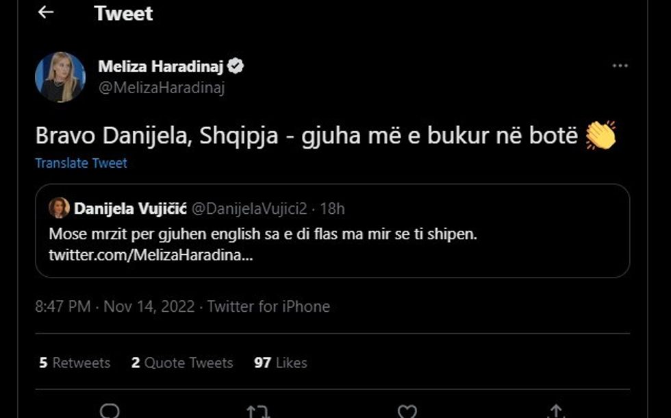Click Meliza Haradinaj's verified badge
This screenshot has width=671, height=418.
coord(237,66)
